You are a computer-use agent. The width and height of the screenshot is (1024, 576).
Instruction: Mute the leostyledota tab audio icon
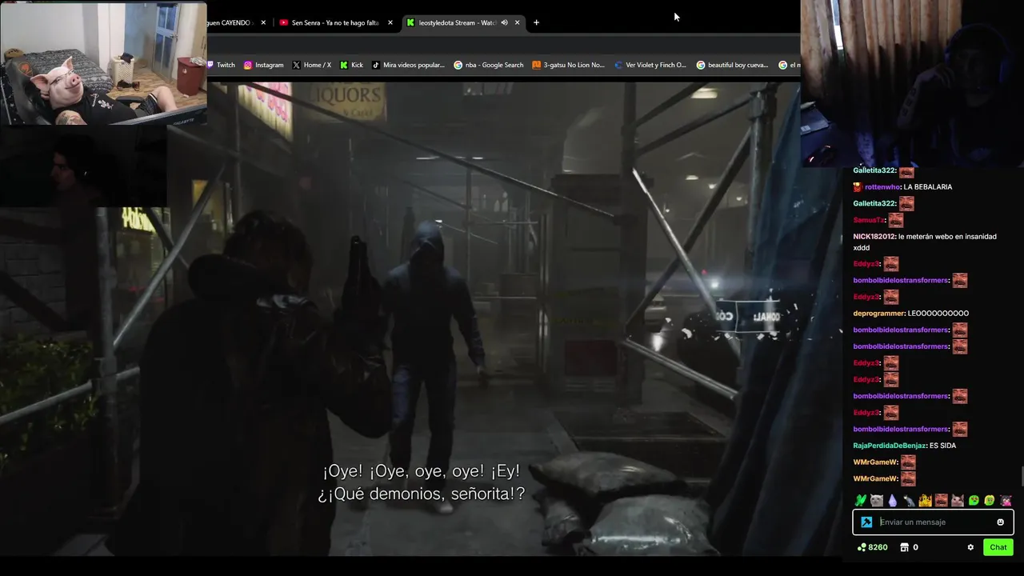504,22
